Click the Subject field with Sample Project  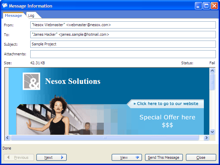point(123,44)
